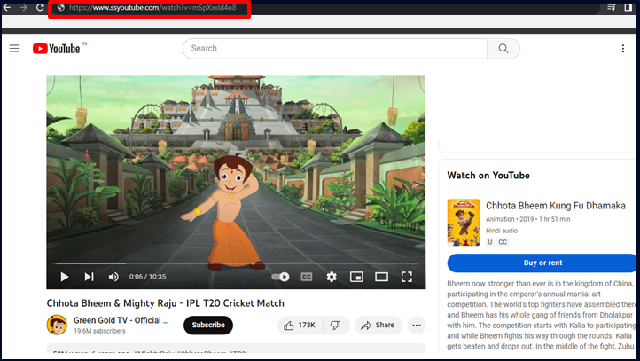The height and width of the screenshot is (361, 640).
Task: Open the media control playlist icon in browser toolbar
Action: 611,7
